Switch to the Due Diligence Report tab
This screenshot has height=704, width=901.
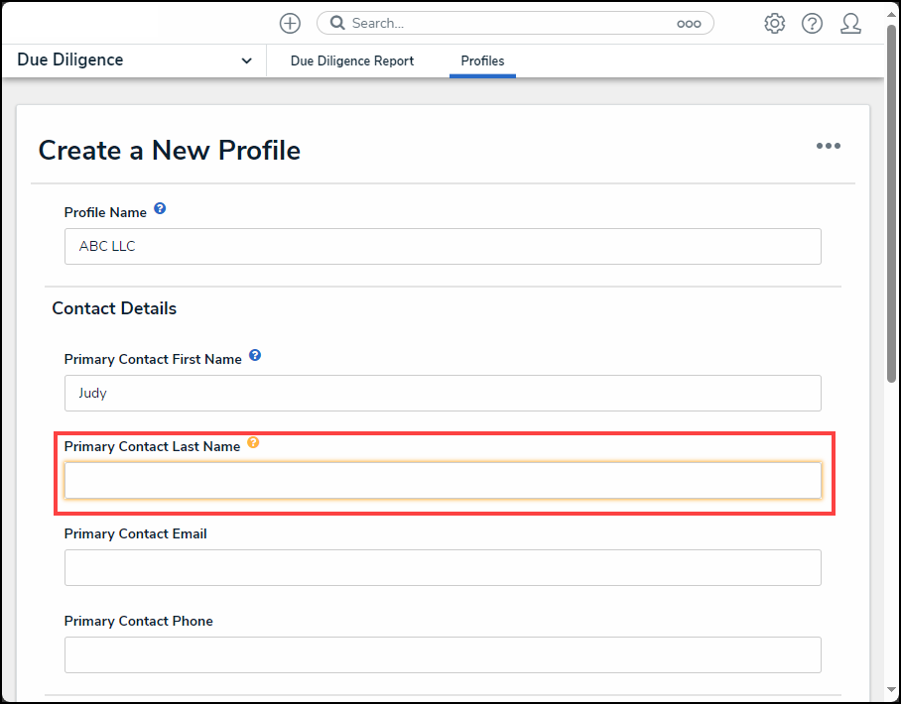351,60
